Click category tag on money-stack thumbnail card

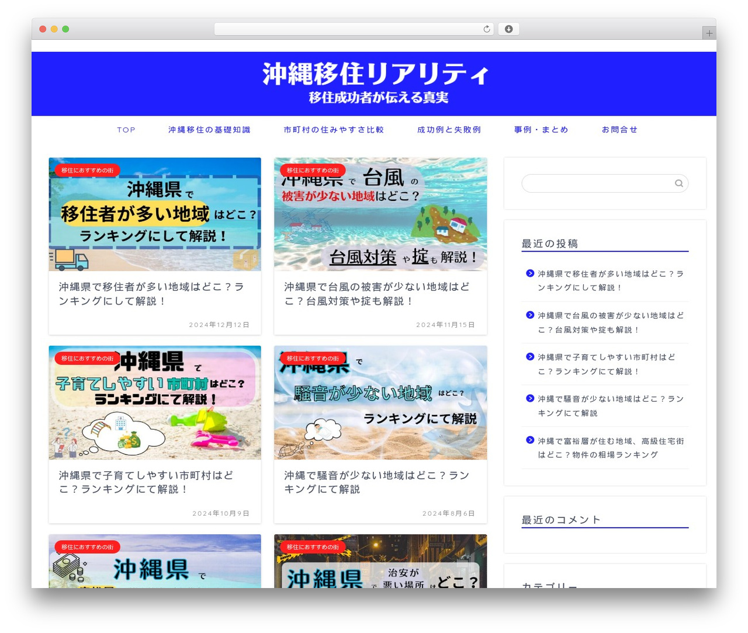click(88, 547)
